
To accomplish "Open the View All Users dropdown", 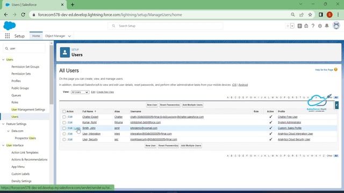I will click(80, 92).
